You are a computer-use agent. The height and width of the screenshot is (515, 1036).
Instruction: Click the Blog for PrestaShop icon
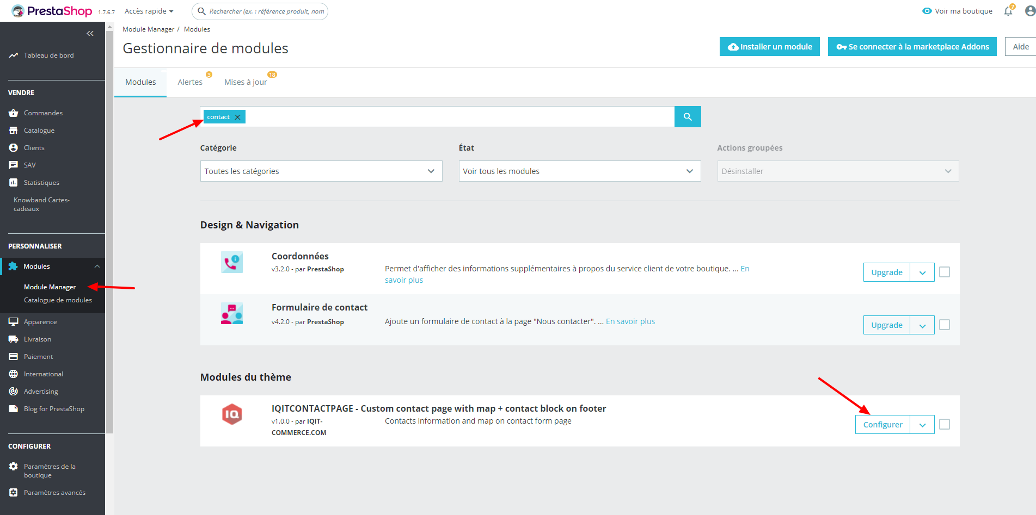click(x=14, y=409)
